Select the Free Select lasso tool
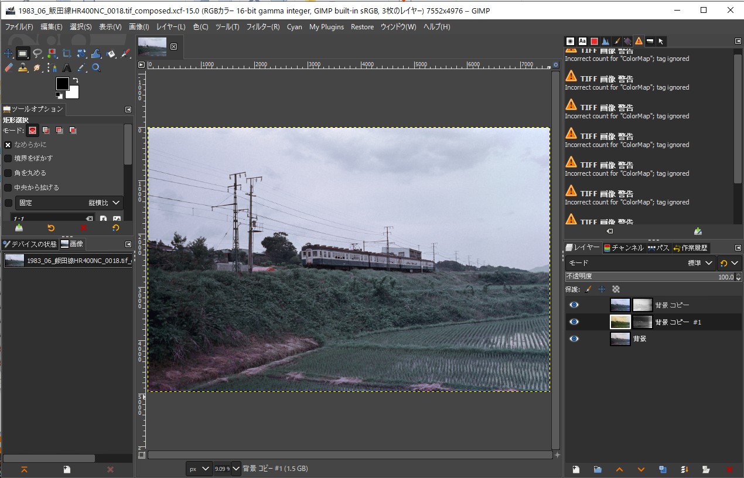This screenshot has width=744, height=478. [37, 54]
